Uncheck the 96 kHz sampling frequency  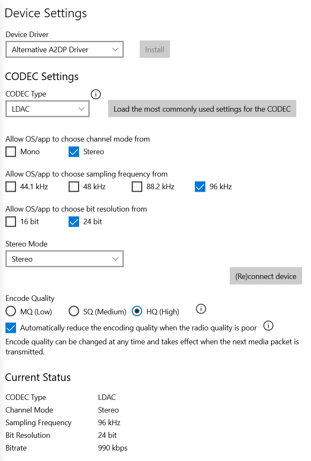click(x=200, y=187)
